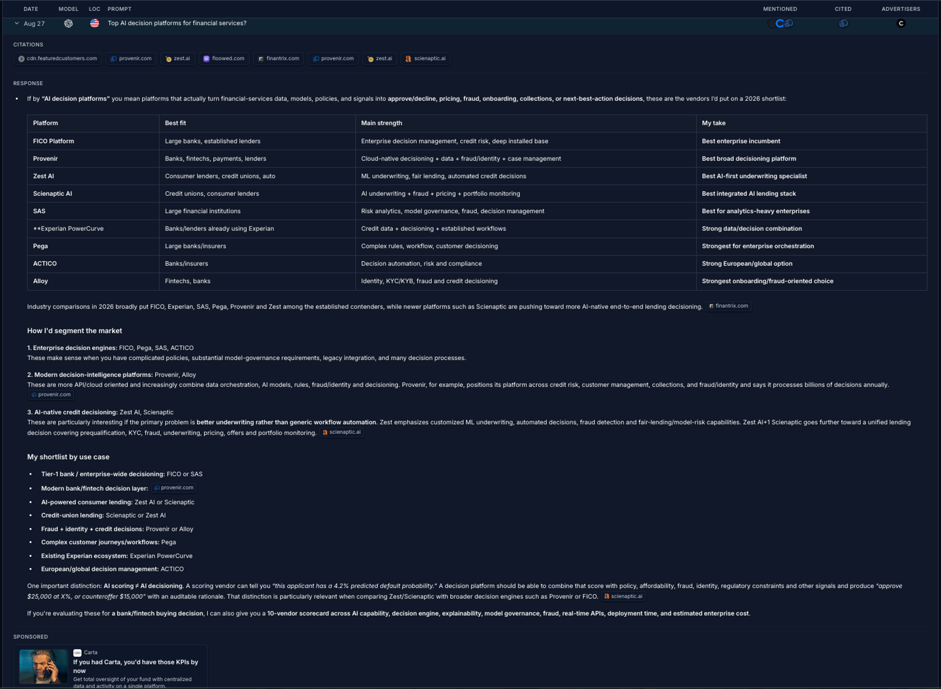Click the Provenir icon under the Cited column
Image resolution: width=941 pixels, height=689 pixels.
(x=843, y=24)
